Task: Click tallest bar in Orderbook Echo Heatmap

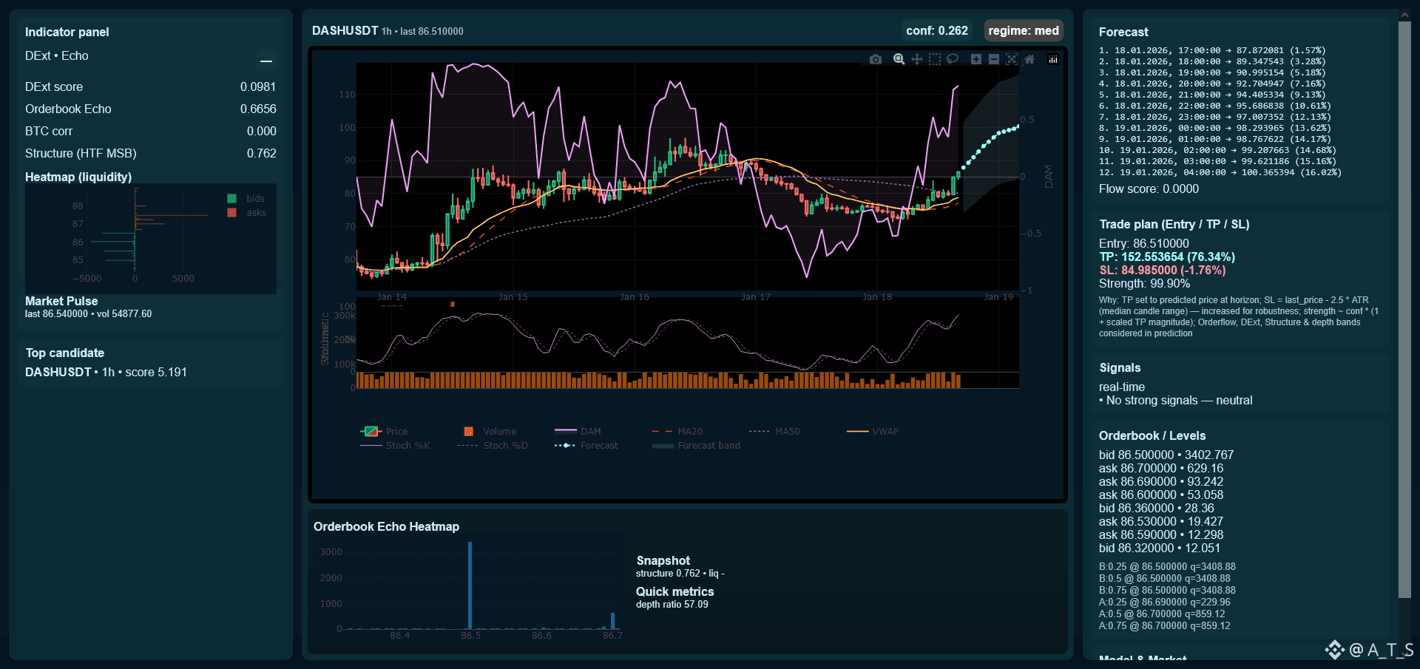Action: pos(470,585)
